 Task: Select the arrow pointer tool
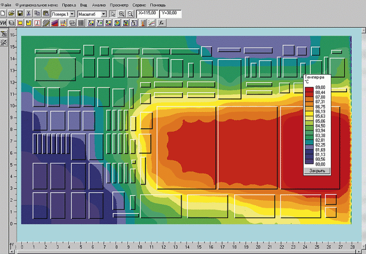click(x=113, y=14)
